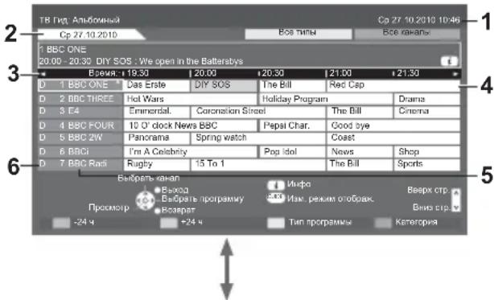
Task: Click the info button icon beside Инфо
Action: click(x=276, y=185)
